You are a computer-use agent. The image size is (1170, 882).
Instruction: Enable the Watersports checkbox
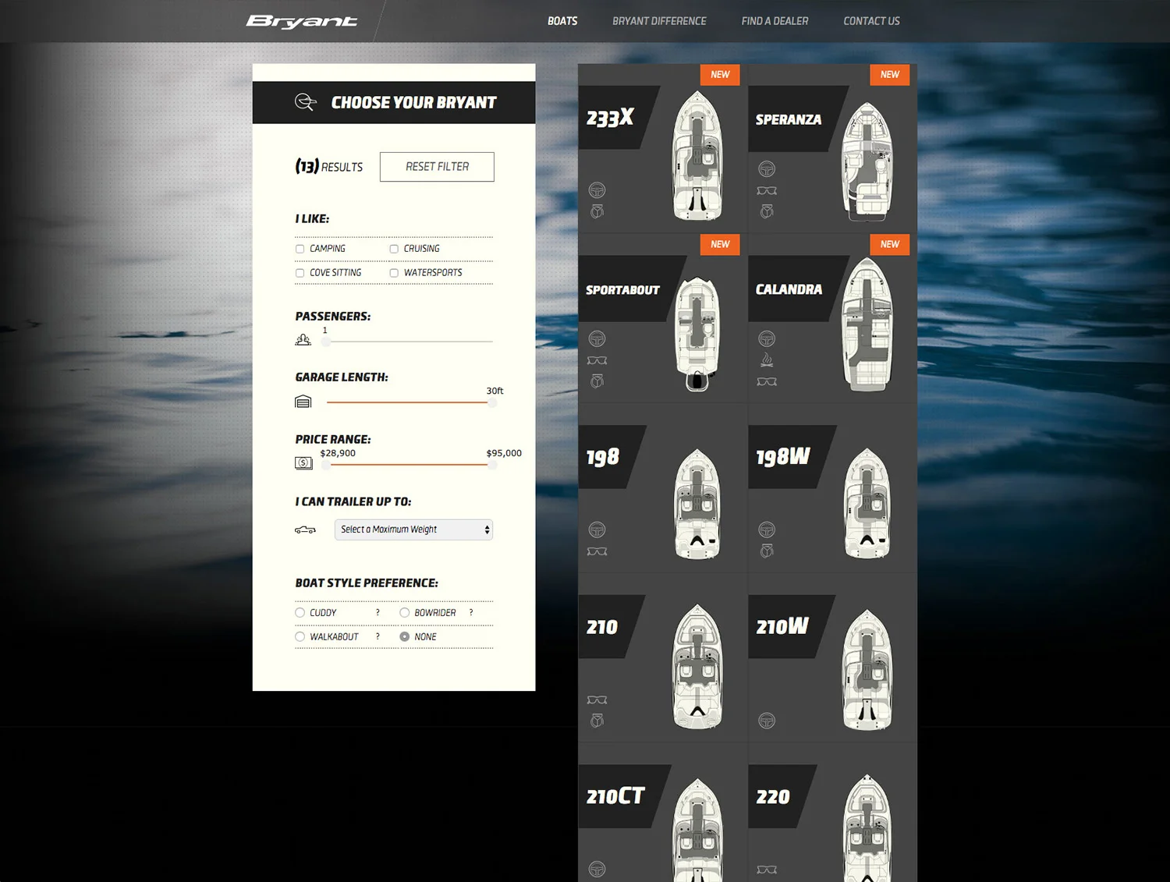394,273
